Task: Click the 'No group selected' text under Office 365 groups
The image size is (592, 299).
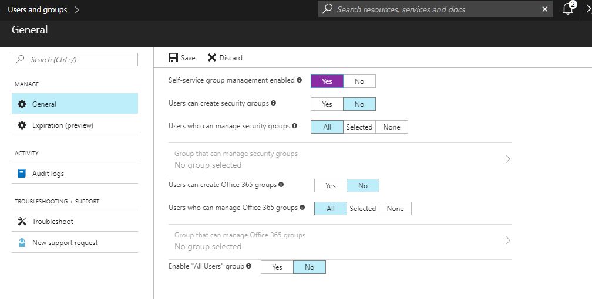Action: (x=208, y=246)
